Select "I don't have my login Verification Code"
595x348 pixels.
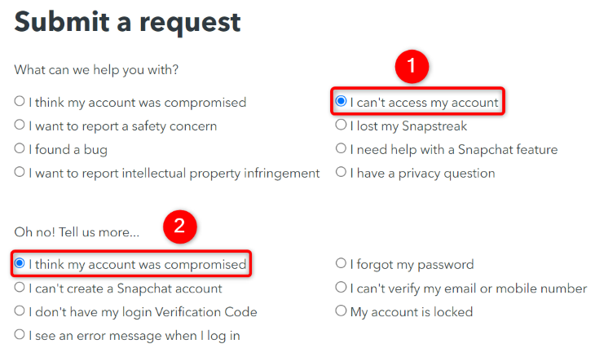pos(20,311)
